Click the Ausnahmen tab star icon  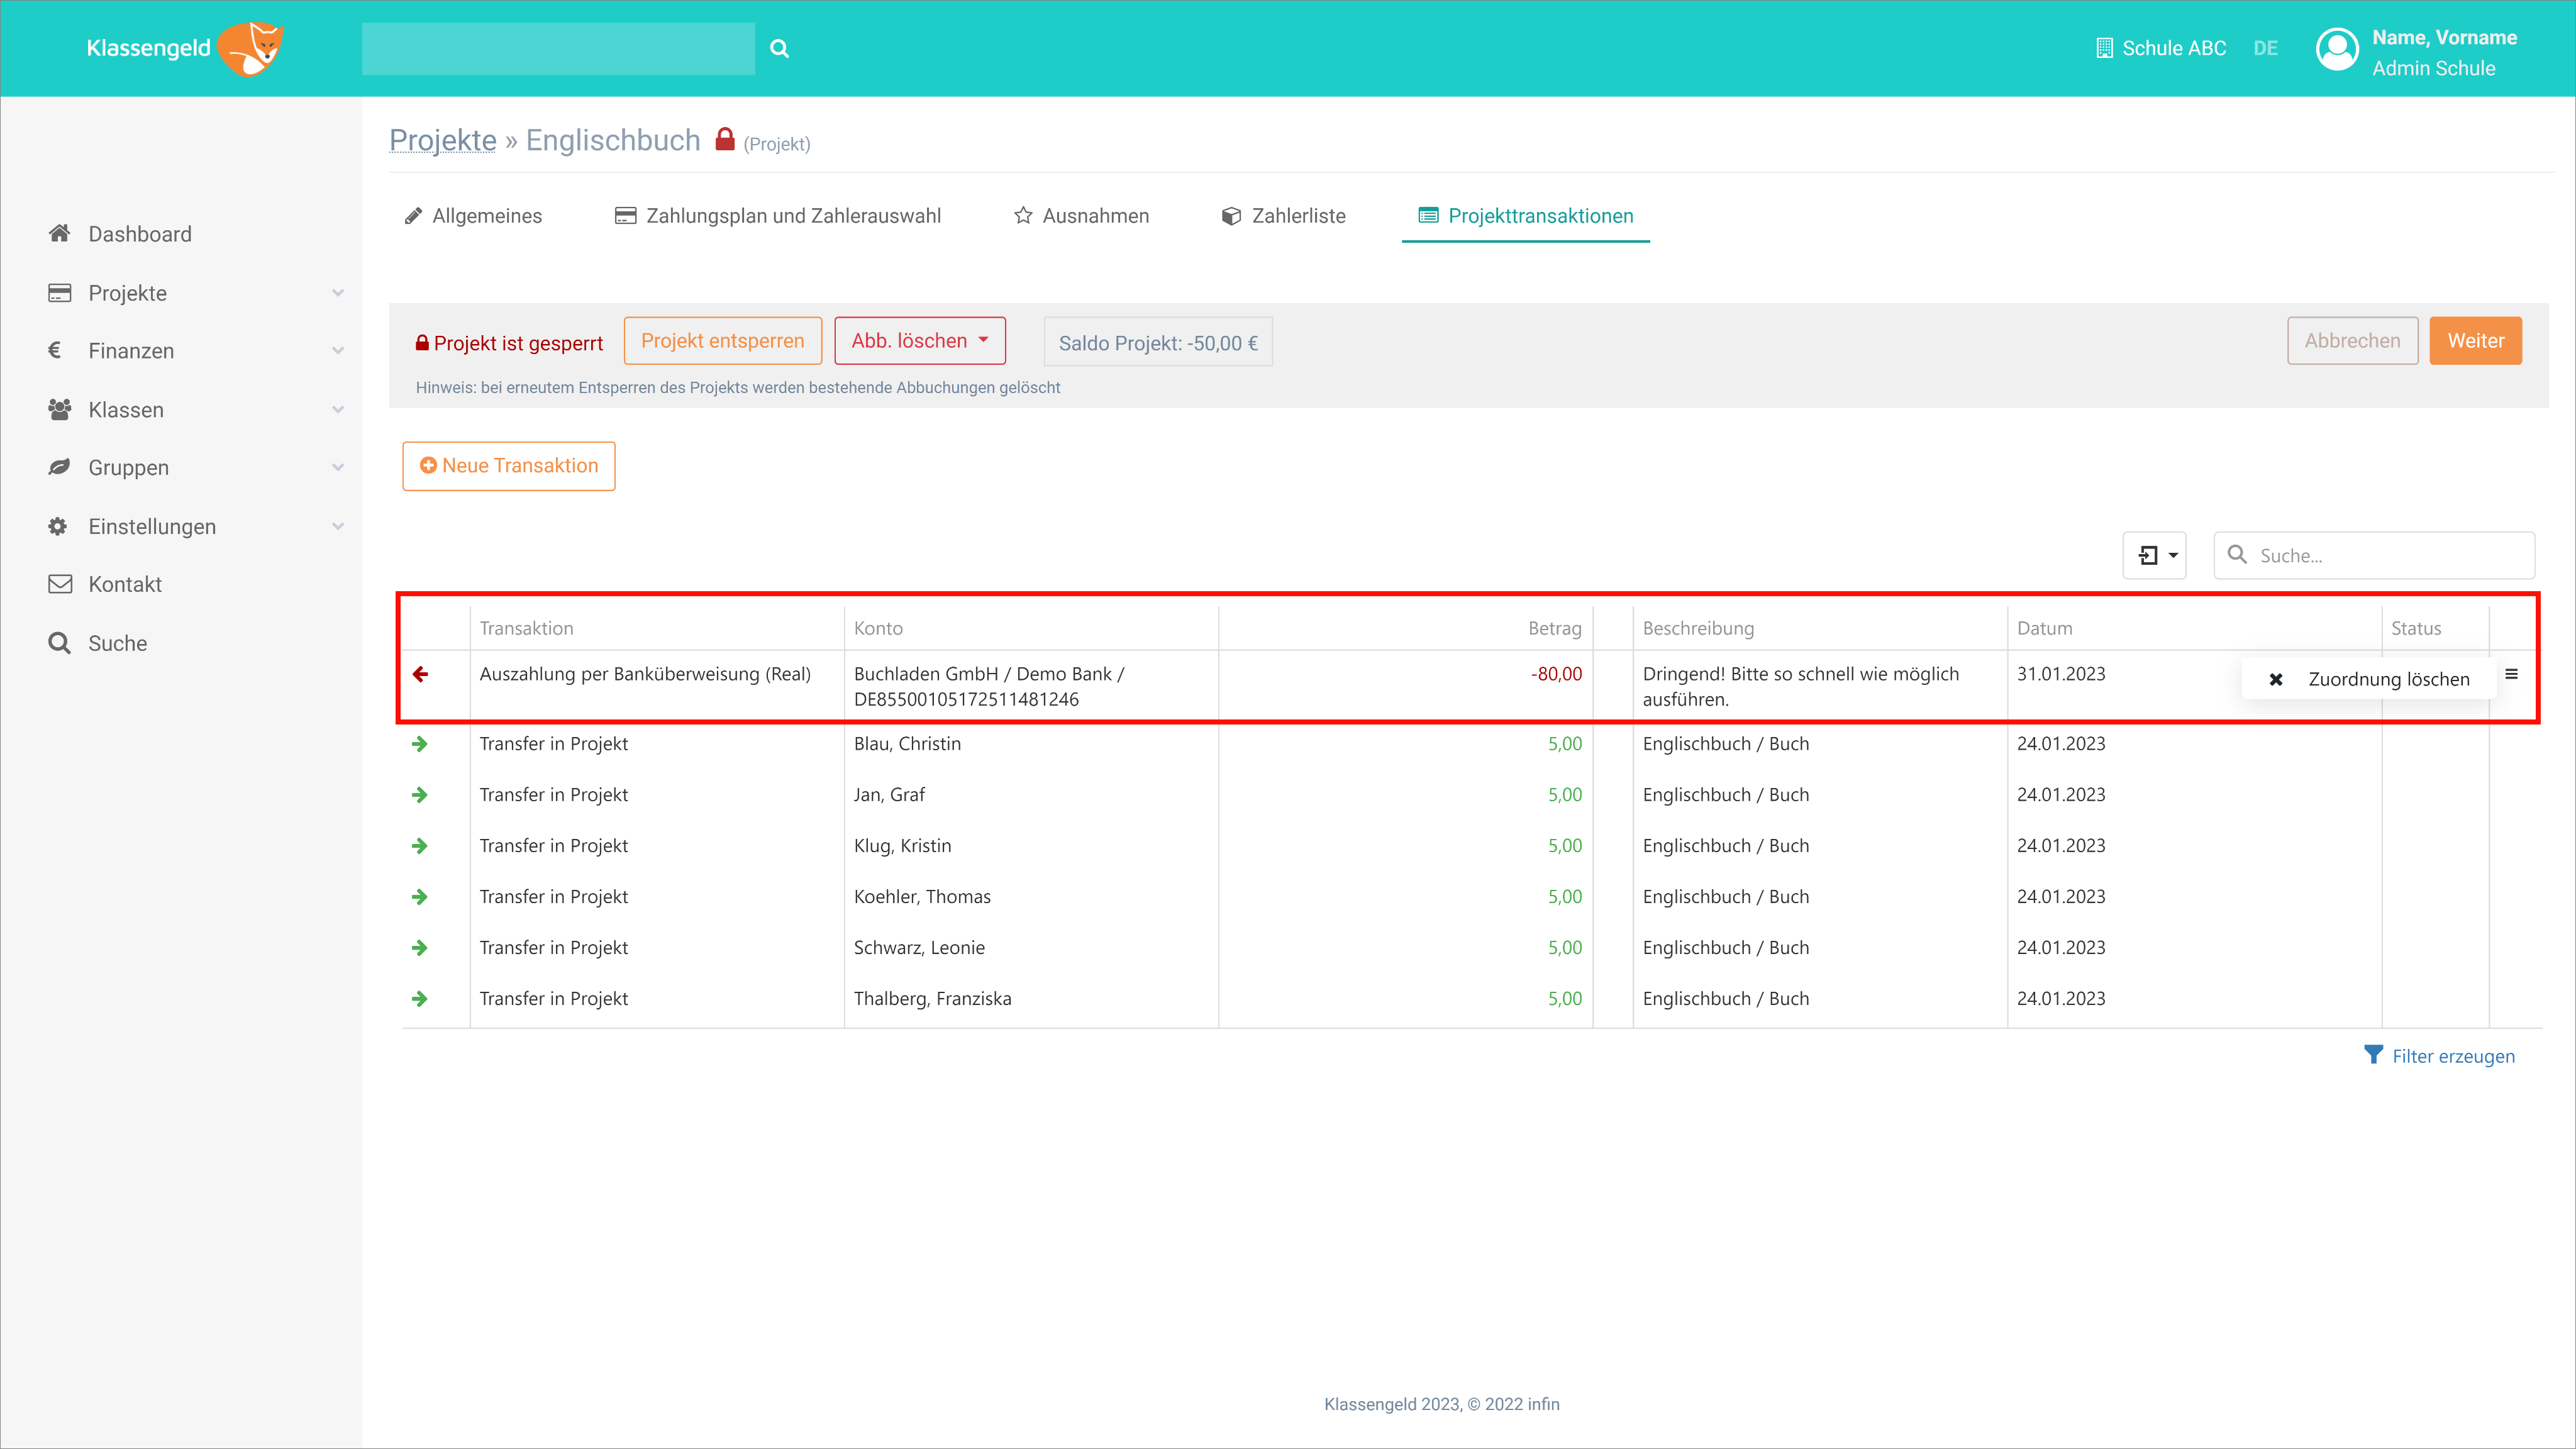tap(1022, 215)
